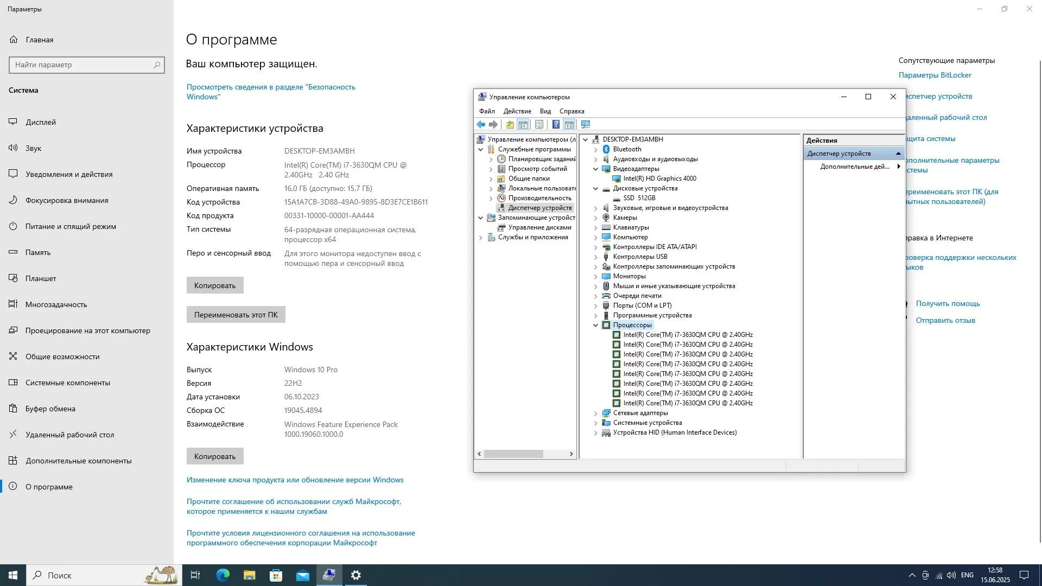This screenshot has height=586, width=1042.
Task: Click the Сетевые адаптеры network icon
Action: [606, 413]
